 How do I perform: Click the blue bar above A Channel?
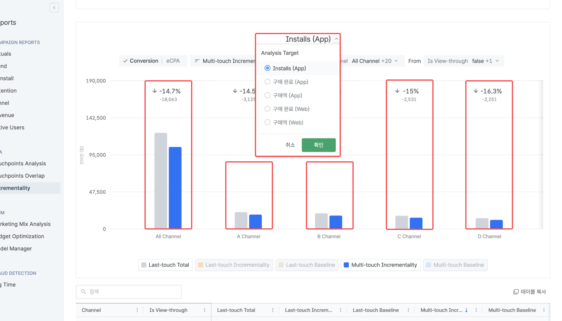[255, 222]
